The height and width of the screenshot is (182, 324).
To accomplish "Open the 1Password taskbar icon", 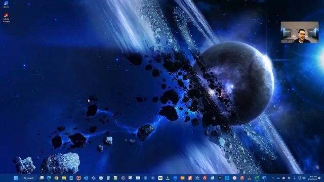I will point(101,178).
